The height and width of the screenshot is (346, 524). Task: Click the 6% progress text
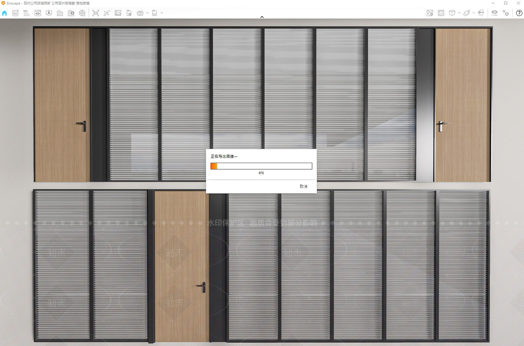tap(261, 173)
